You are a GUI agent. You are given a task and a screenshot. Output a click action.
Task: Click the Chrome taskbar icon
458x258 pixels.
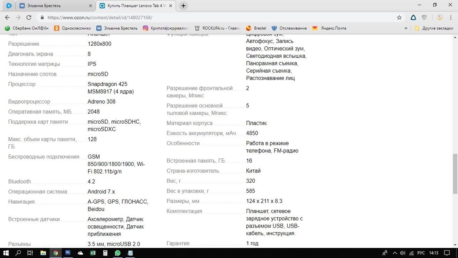[55, 253]
